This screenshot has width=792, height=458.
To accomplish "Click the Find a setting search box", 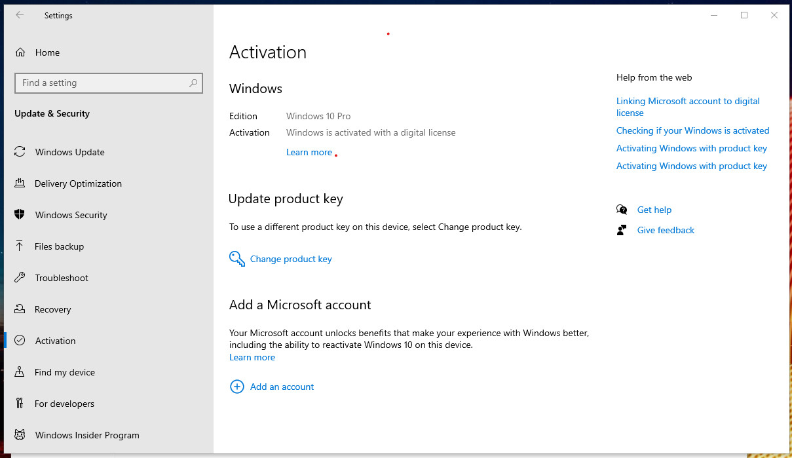I will click(x=109, y=83).
